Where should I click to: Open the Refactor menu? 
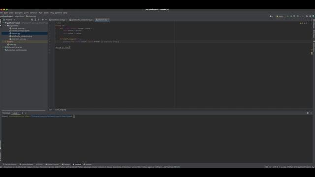click(x=33, y=13)
